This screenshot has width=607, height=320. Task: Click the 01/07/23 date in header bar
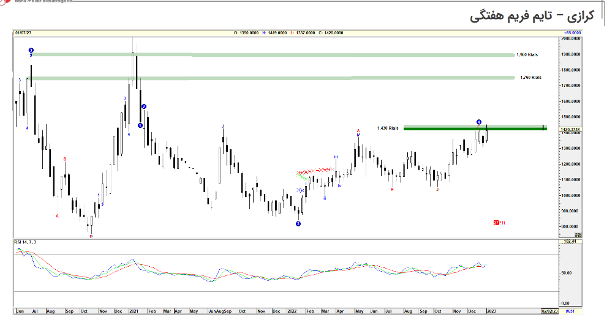tap(23, 32)
